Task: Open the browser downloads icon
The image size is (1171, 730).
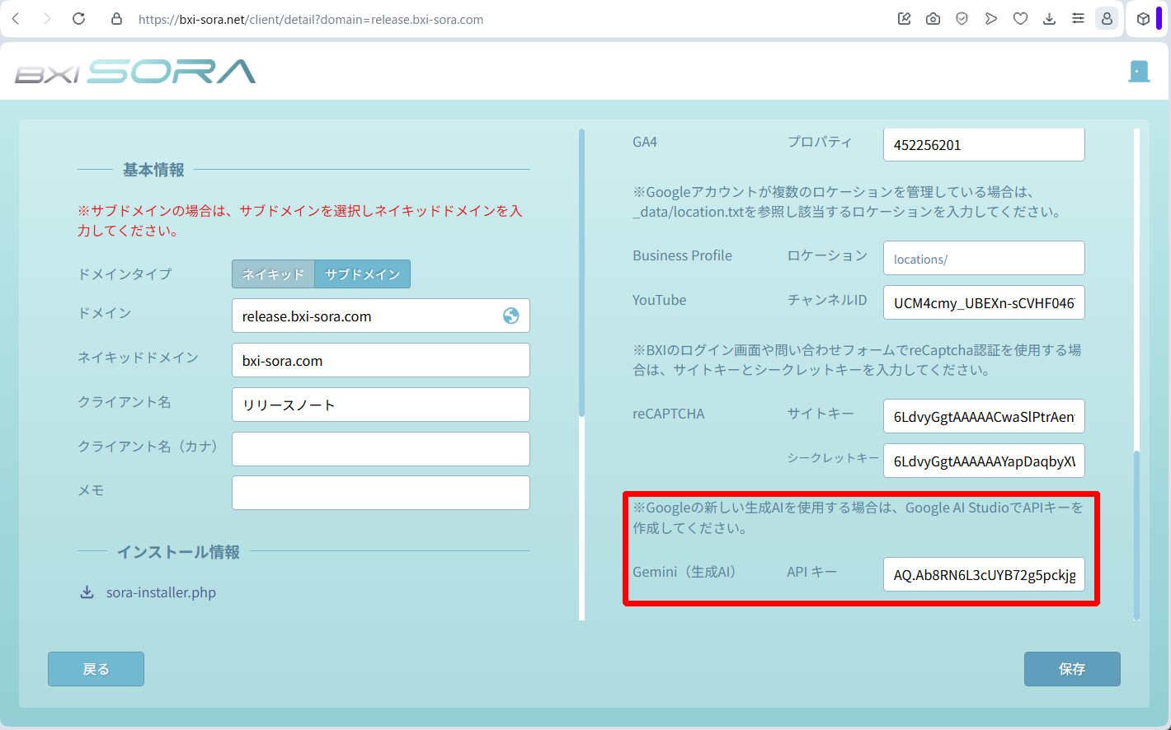Action: (1049, 19)
